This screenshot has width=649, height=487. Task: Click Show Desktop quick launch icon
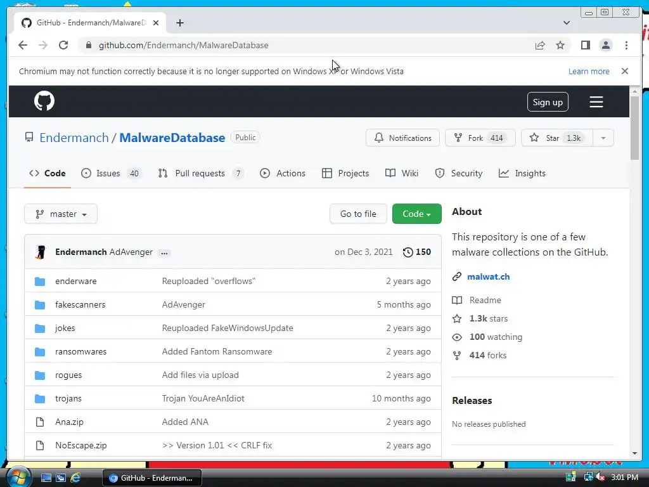[46, 477]
